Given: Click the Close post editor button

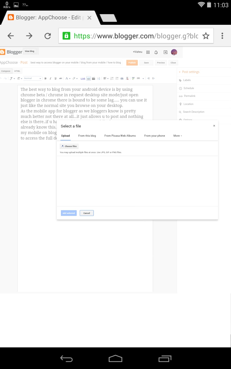Looking at the screenshot, I should (x=173, y=63).
